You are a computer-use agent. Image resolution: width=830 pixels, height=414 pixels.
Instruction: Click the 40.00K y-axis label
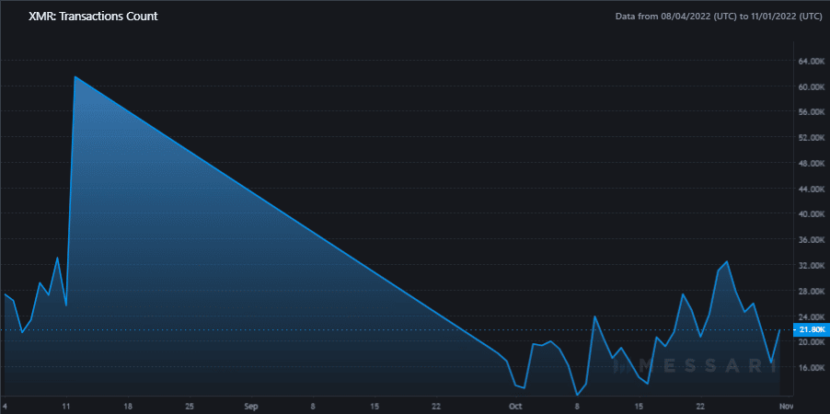click(x=811, y=213)
